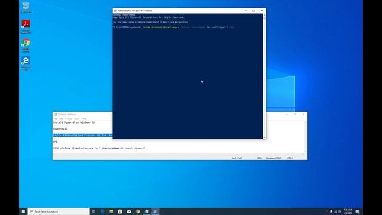Open the Action Center notifications icon
Image resolution: width=382 pixels, height=215 pixels.
(357, 211)
